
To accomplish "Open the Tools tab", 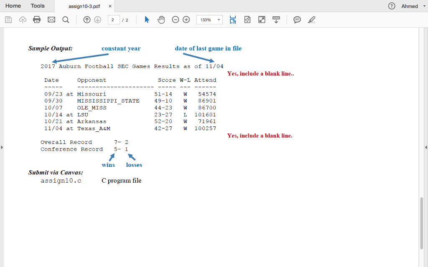I will click(38, 6).
